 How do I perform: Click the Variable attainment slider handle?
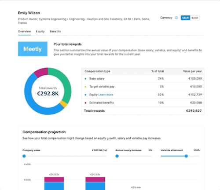[x=186, y=156]
